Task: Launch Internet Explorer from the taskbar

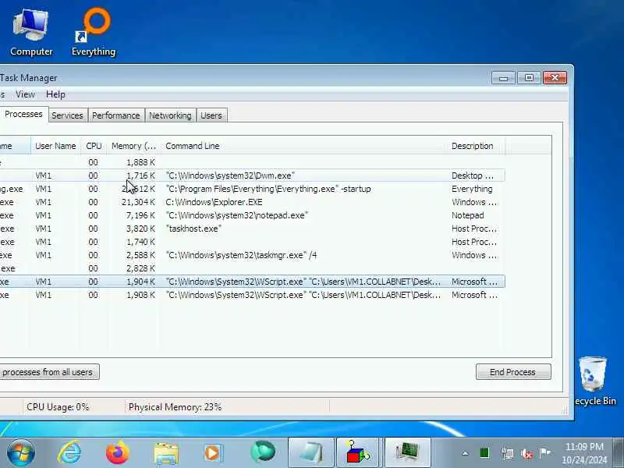Action: (x=70, y=452)
